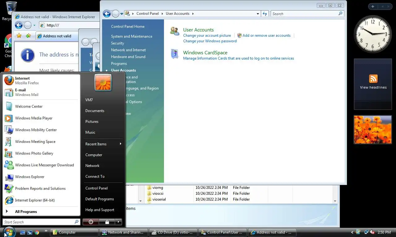Click the power button in Start menu

point(91,222)
